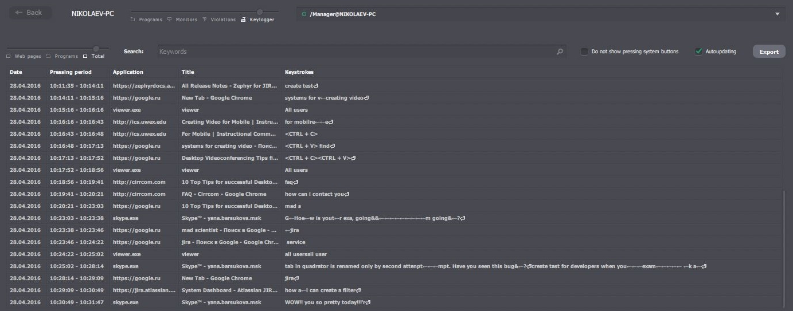The image size is (793, 311).
Task: Click the Back arrow button
Action: pos(30,13)
